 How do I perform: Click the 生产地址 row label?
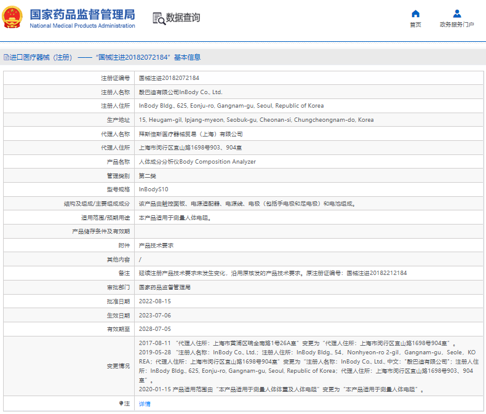pyautogui.click(x=118, y=120)
